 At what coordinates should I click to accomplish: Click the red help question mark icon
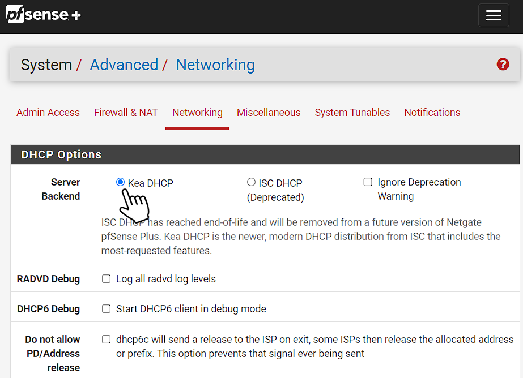pos(503,64)
